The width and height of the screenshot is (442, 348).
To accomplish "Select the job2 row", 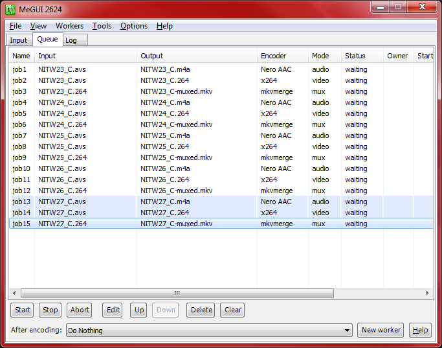I will [221, 80].
